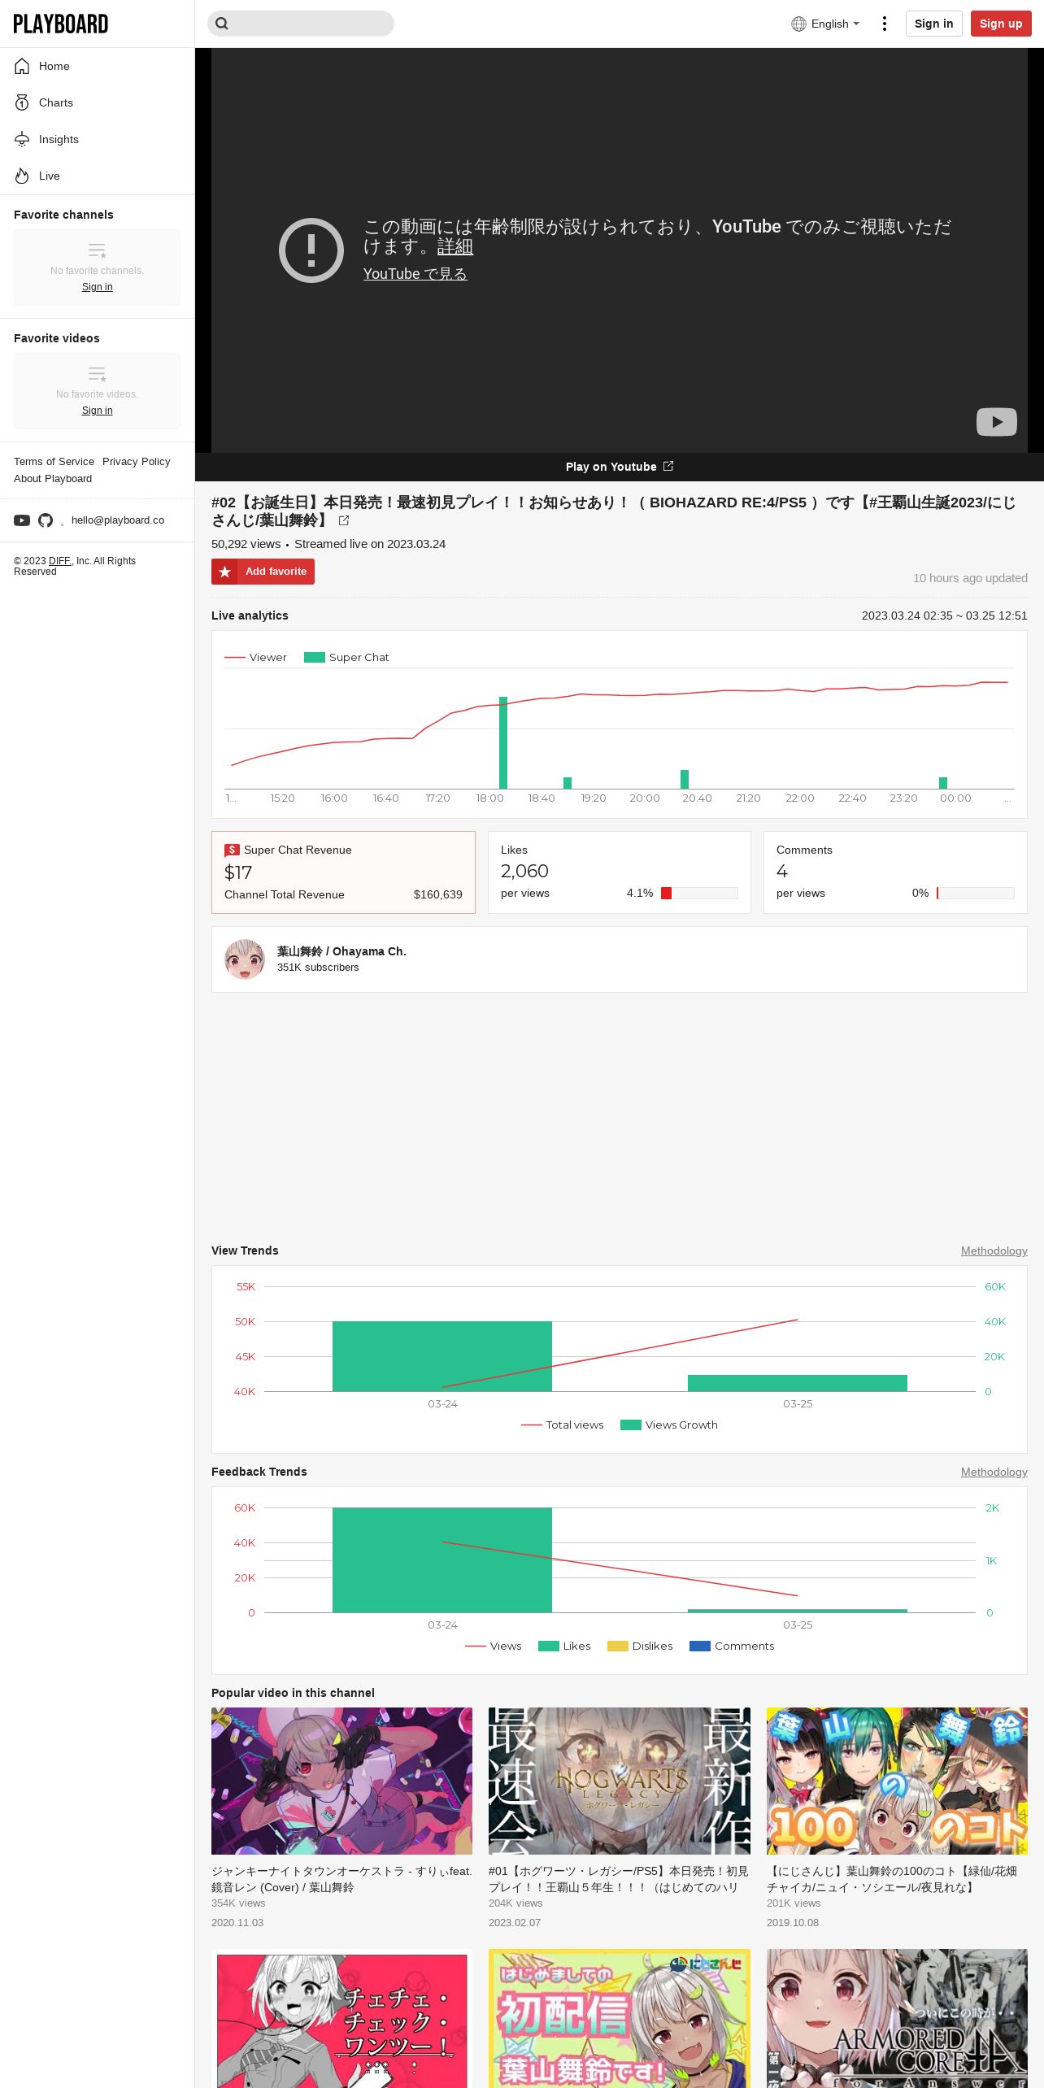Open Live in the sidebar
Viewport: 1044px width, 2088px height.
97,176
